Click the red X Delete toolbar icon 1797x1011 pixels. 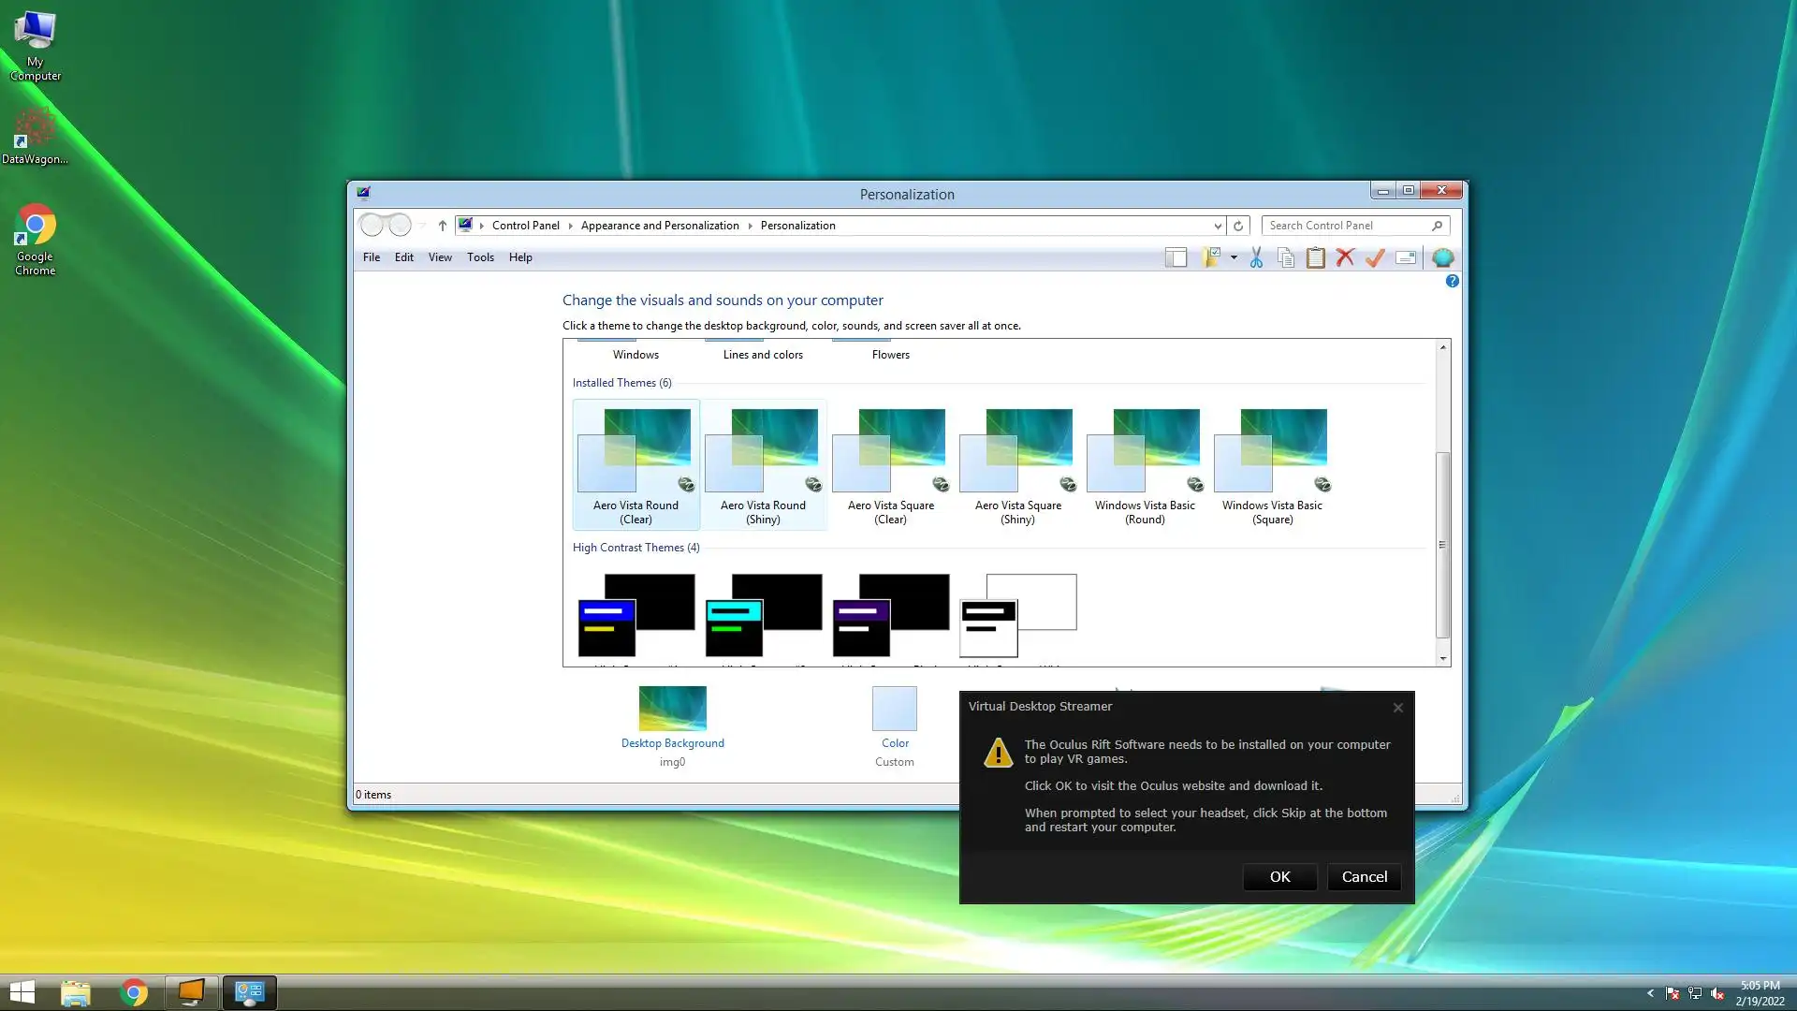click(x=1345, y=257)
